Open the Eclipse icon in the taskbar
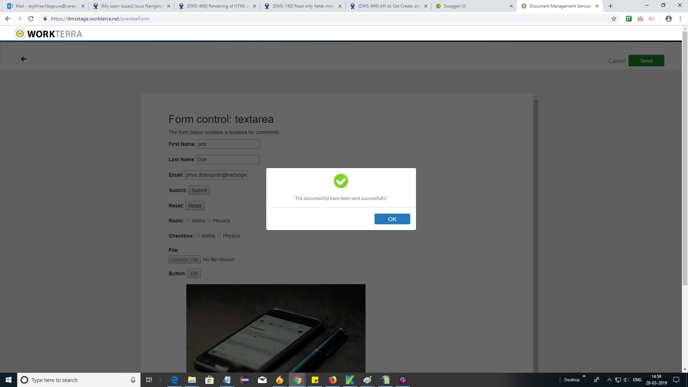This screenshot has height=387, width=688. tap(245, 380)
